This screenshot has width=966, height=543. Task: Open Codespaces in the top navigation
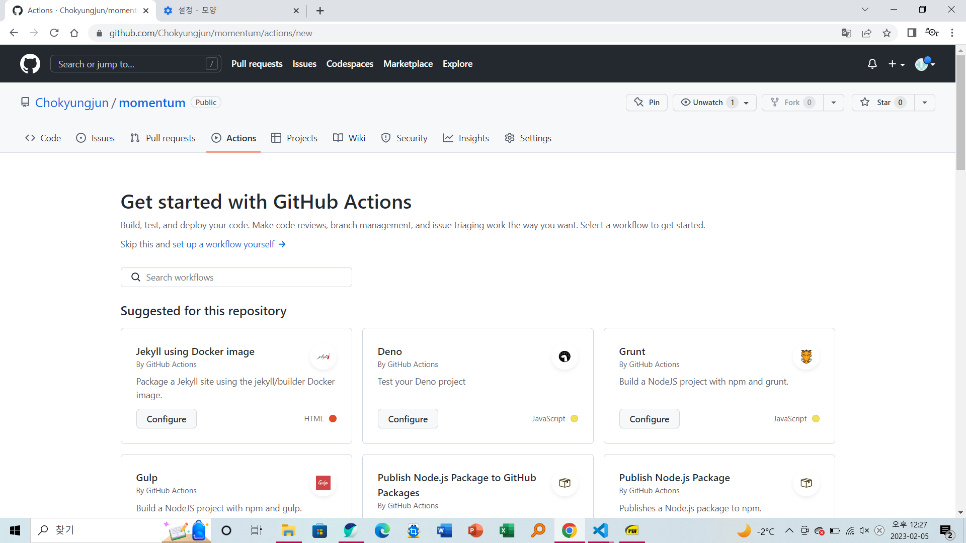point(350,64)
